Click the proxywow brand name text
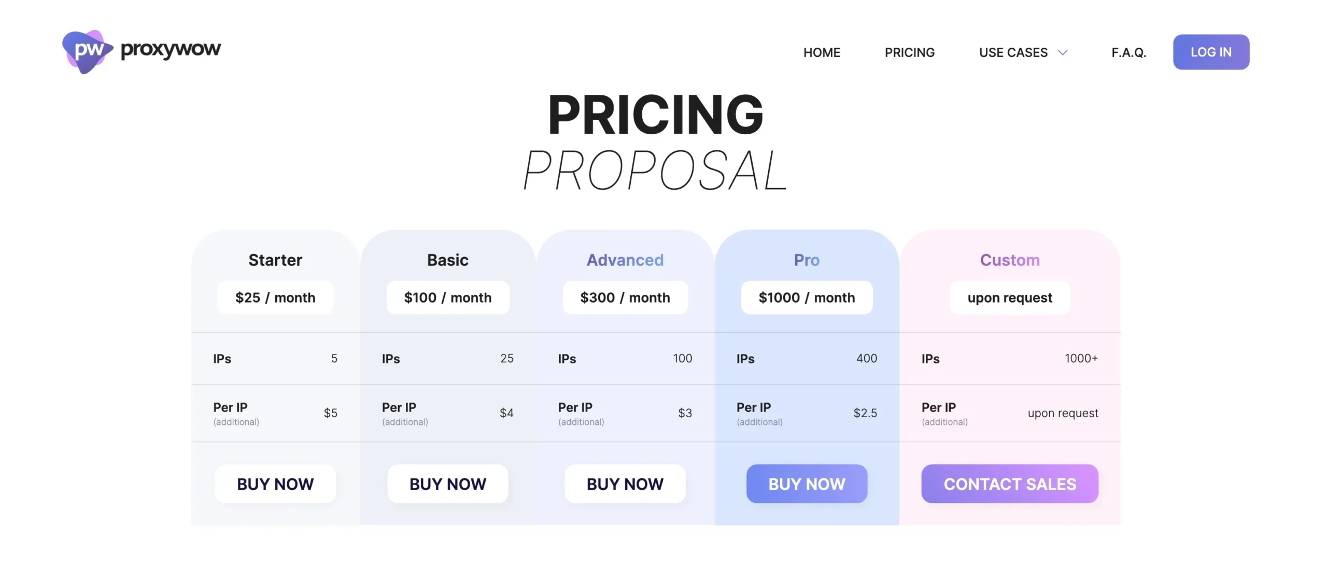Viewport: 1327px width, 569px height. (171, 50)
